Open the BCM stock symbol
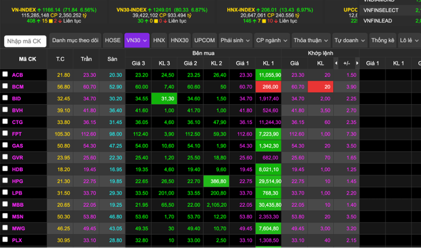 click(x=17, y=87)
